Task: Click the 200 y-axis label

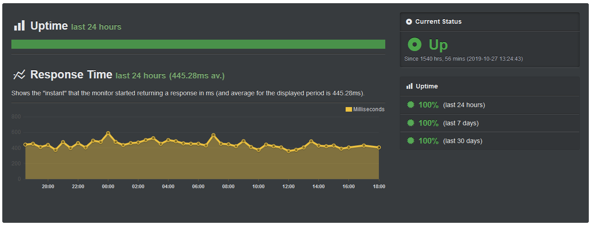Action: pyautogui.click(x=16, y=163)
